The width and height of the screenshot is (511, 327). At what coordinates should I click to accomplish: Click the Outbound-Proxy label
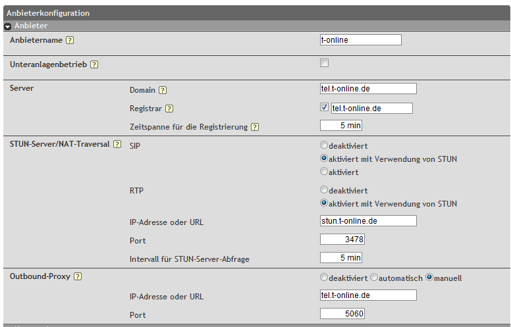tap(40, 276)
